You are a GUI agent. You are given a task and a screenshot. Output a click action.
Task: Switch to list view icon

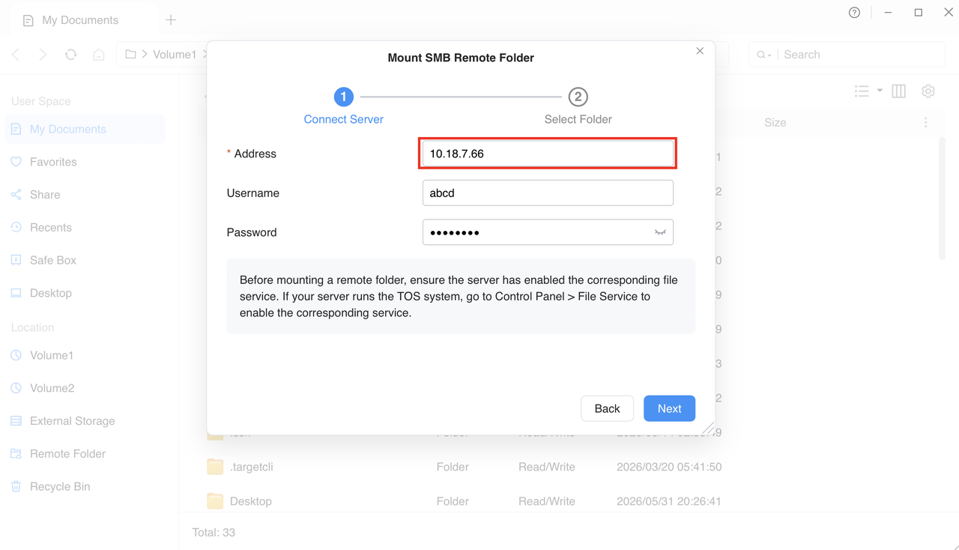tap(862, 91)
